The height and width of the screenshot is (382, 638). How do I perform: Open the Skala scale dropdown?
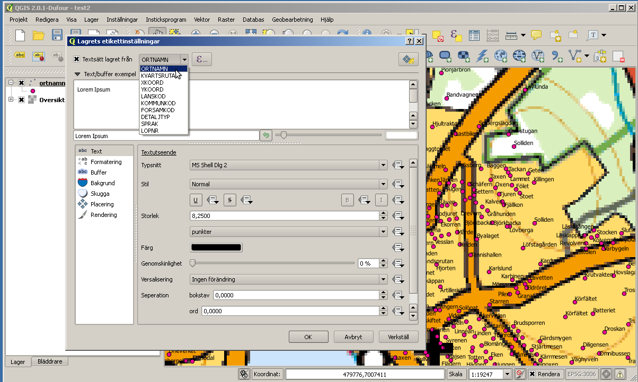click(507, 374)
